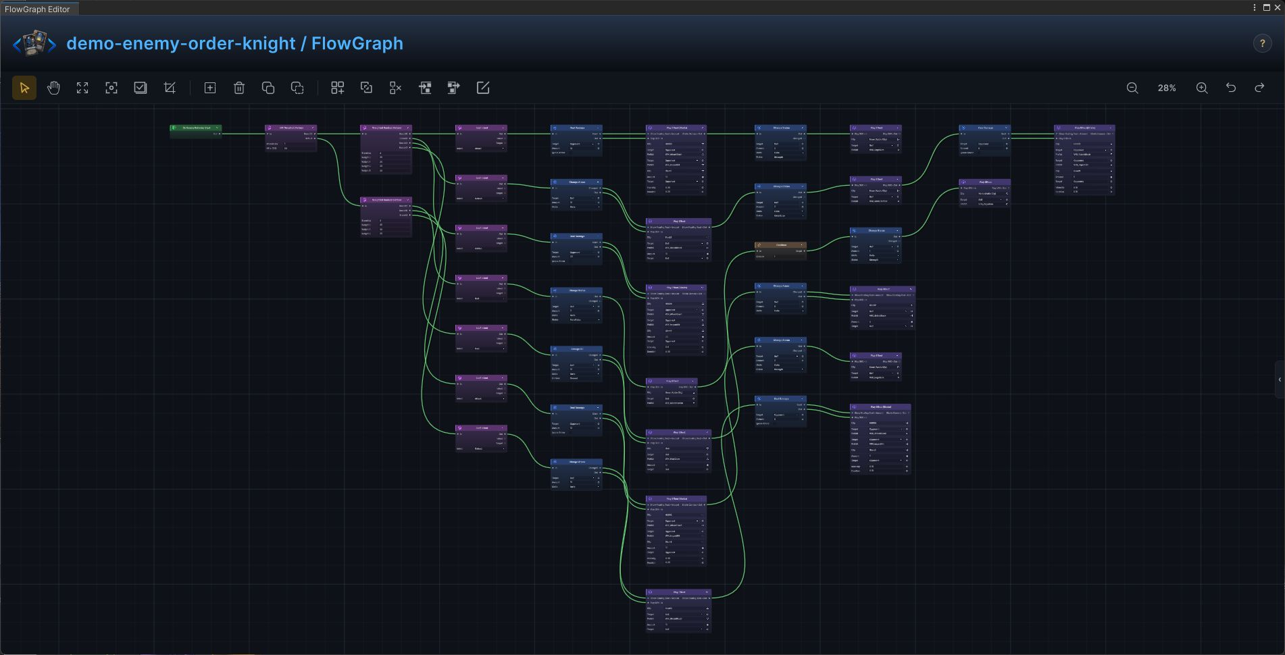Image resolution: width=1285 pixels, height=655 pixels.
Task: Select the green start node header
Action: (196, 128)
